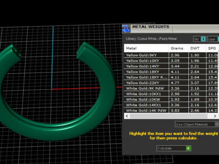
Task: Click the Metal Weights scale icon
Action: point(126,29)
